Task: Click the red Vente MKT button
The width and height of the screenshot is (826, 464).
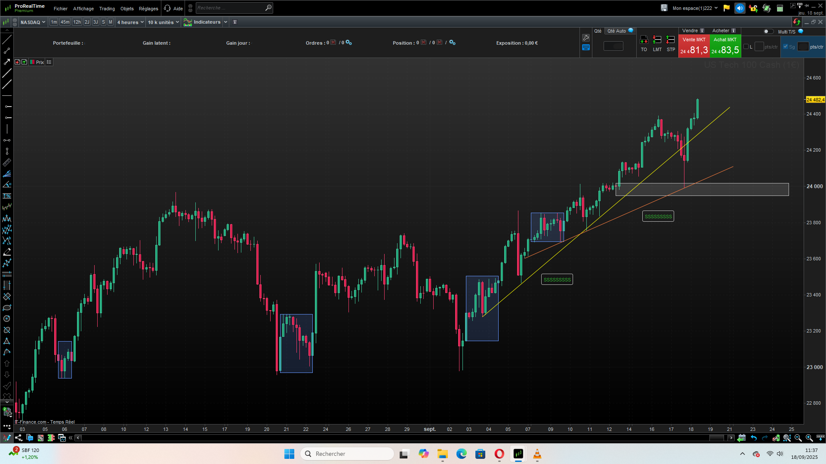Action: pyautogui.click(x=694, y=46)
